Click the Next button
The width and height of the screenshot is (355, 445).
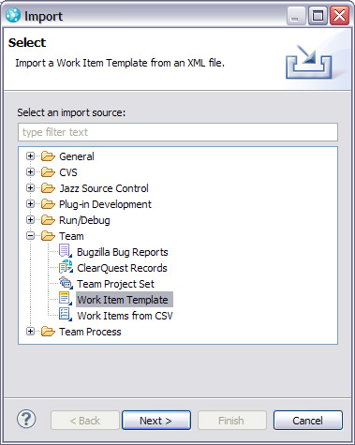click(x=156, y=421)
